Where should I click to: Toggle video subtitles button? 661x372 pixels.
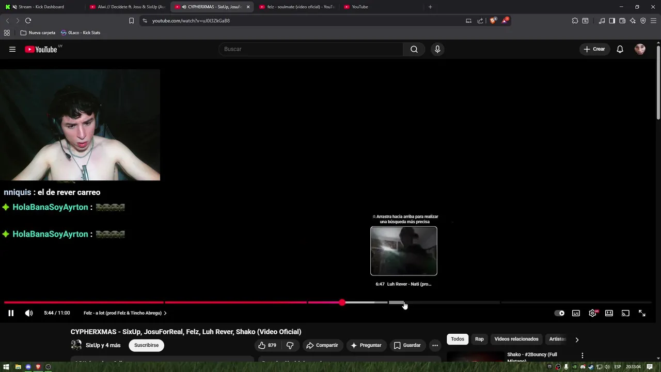(x=576, y=313)
